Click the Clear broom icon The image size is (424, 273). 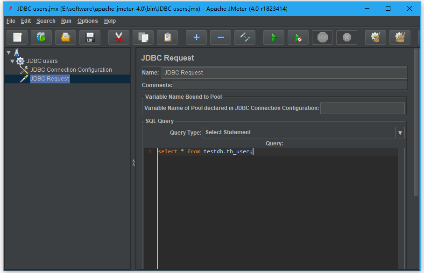375,37
